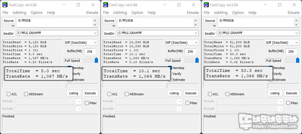Open DestDir dropdown in D:\10GB window
This screenshot has width=302, height=134.
point(196,33)
